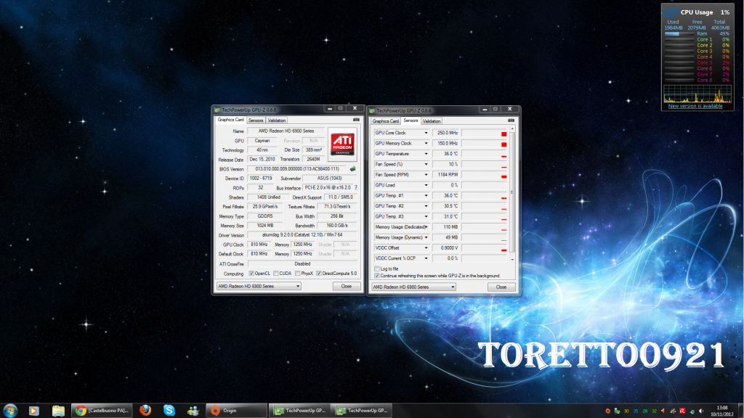Launch Windows Media Player from taskbar
The image size is (744, 418).
33,410
